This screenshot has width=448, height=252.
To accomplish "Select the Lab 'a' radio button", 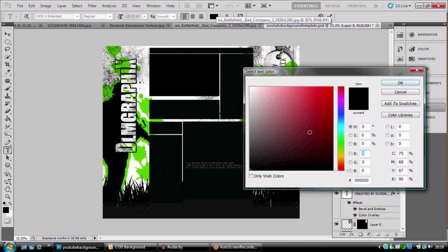I will click(387, 135).
